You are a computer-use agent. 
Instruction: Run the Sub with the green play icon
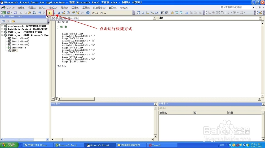coord(50,13)
